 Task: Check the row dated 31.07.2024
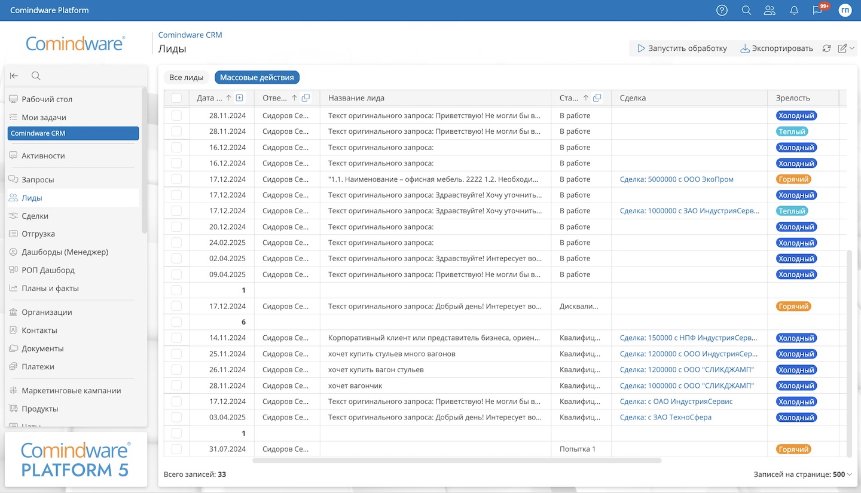(176, 449)
